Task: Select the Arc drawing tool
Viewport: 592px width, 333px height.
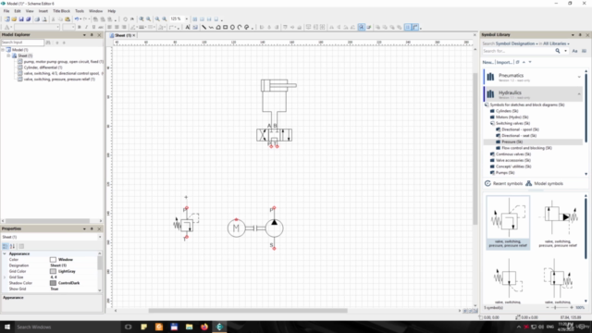Action: [240, 27]
